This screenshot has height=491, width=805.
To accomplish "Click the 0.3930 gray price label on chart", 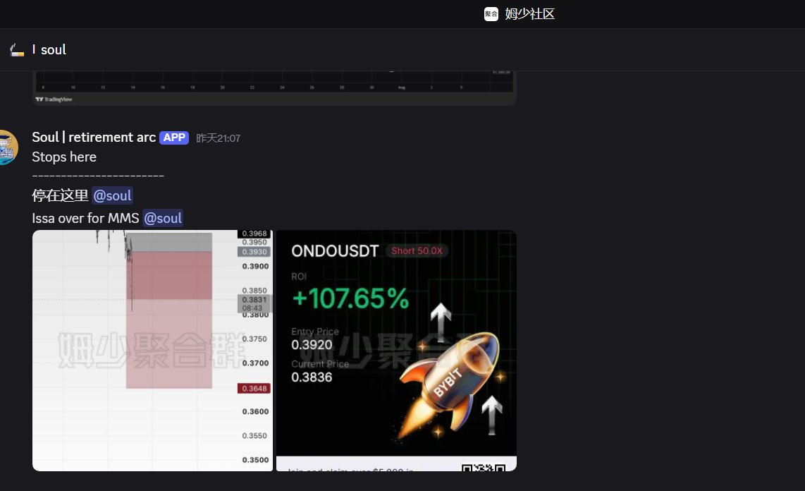I will coord(254,252).
